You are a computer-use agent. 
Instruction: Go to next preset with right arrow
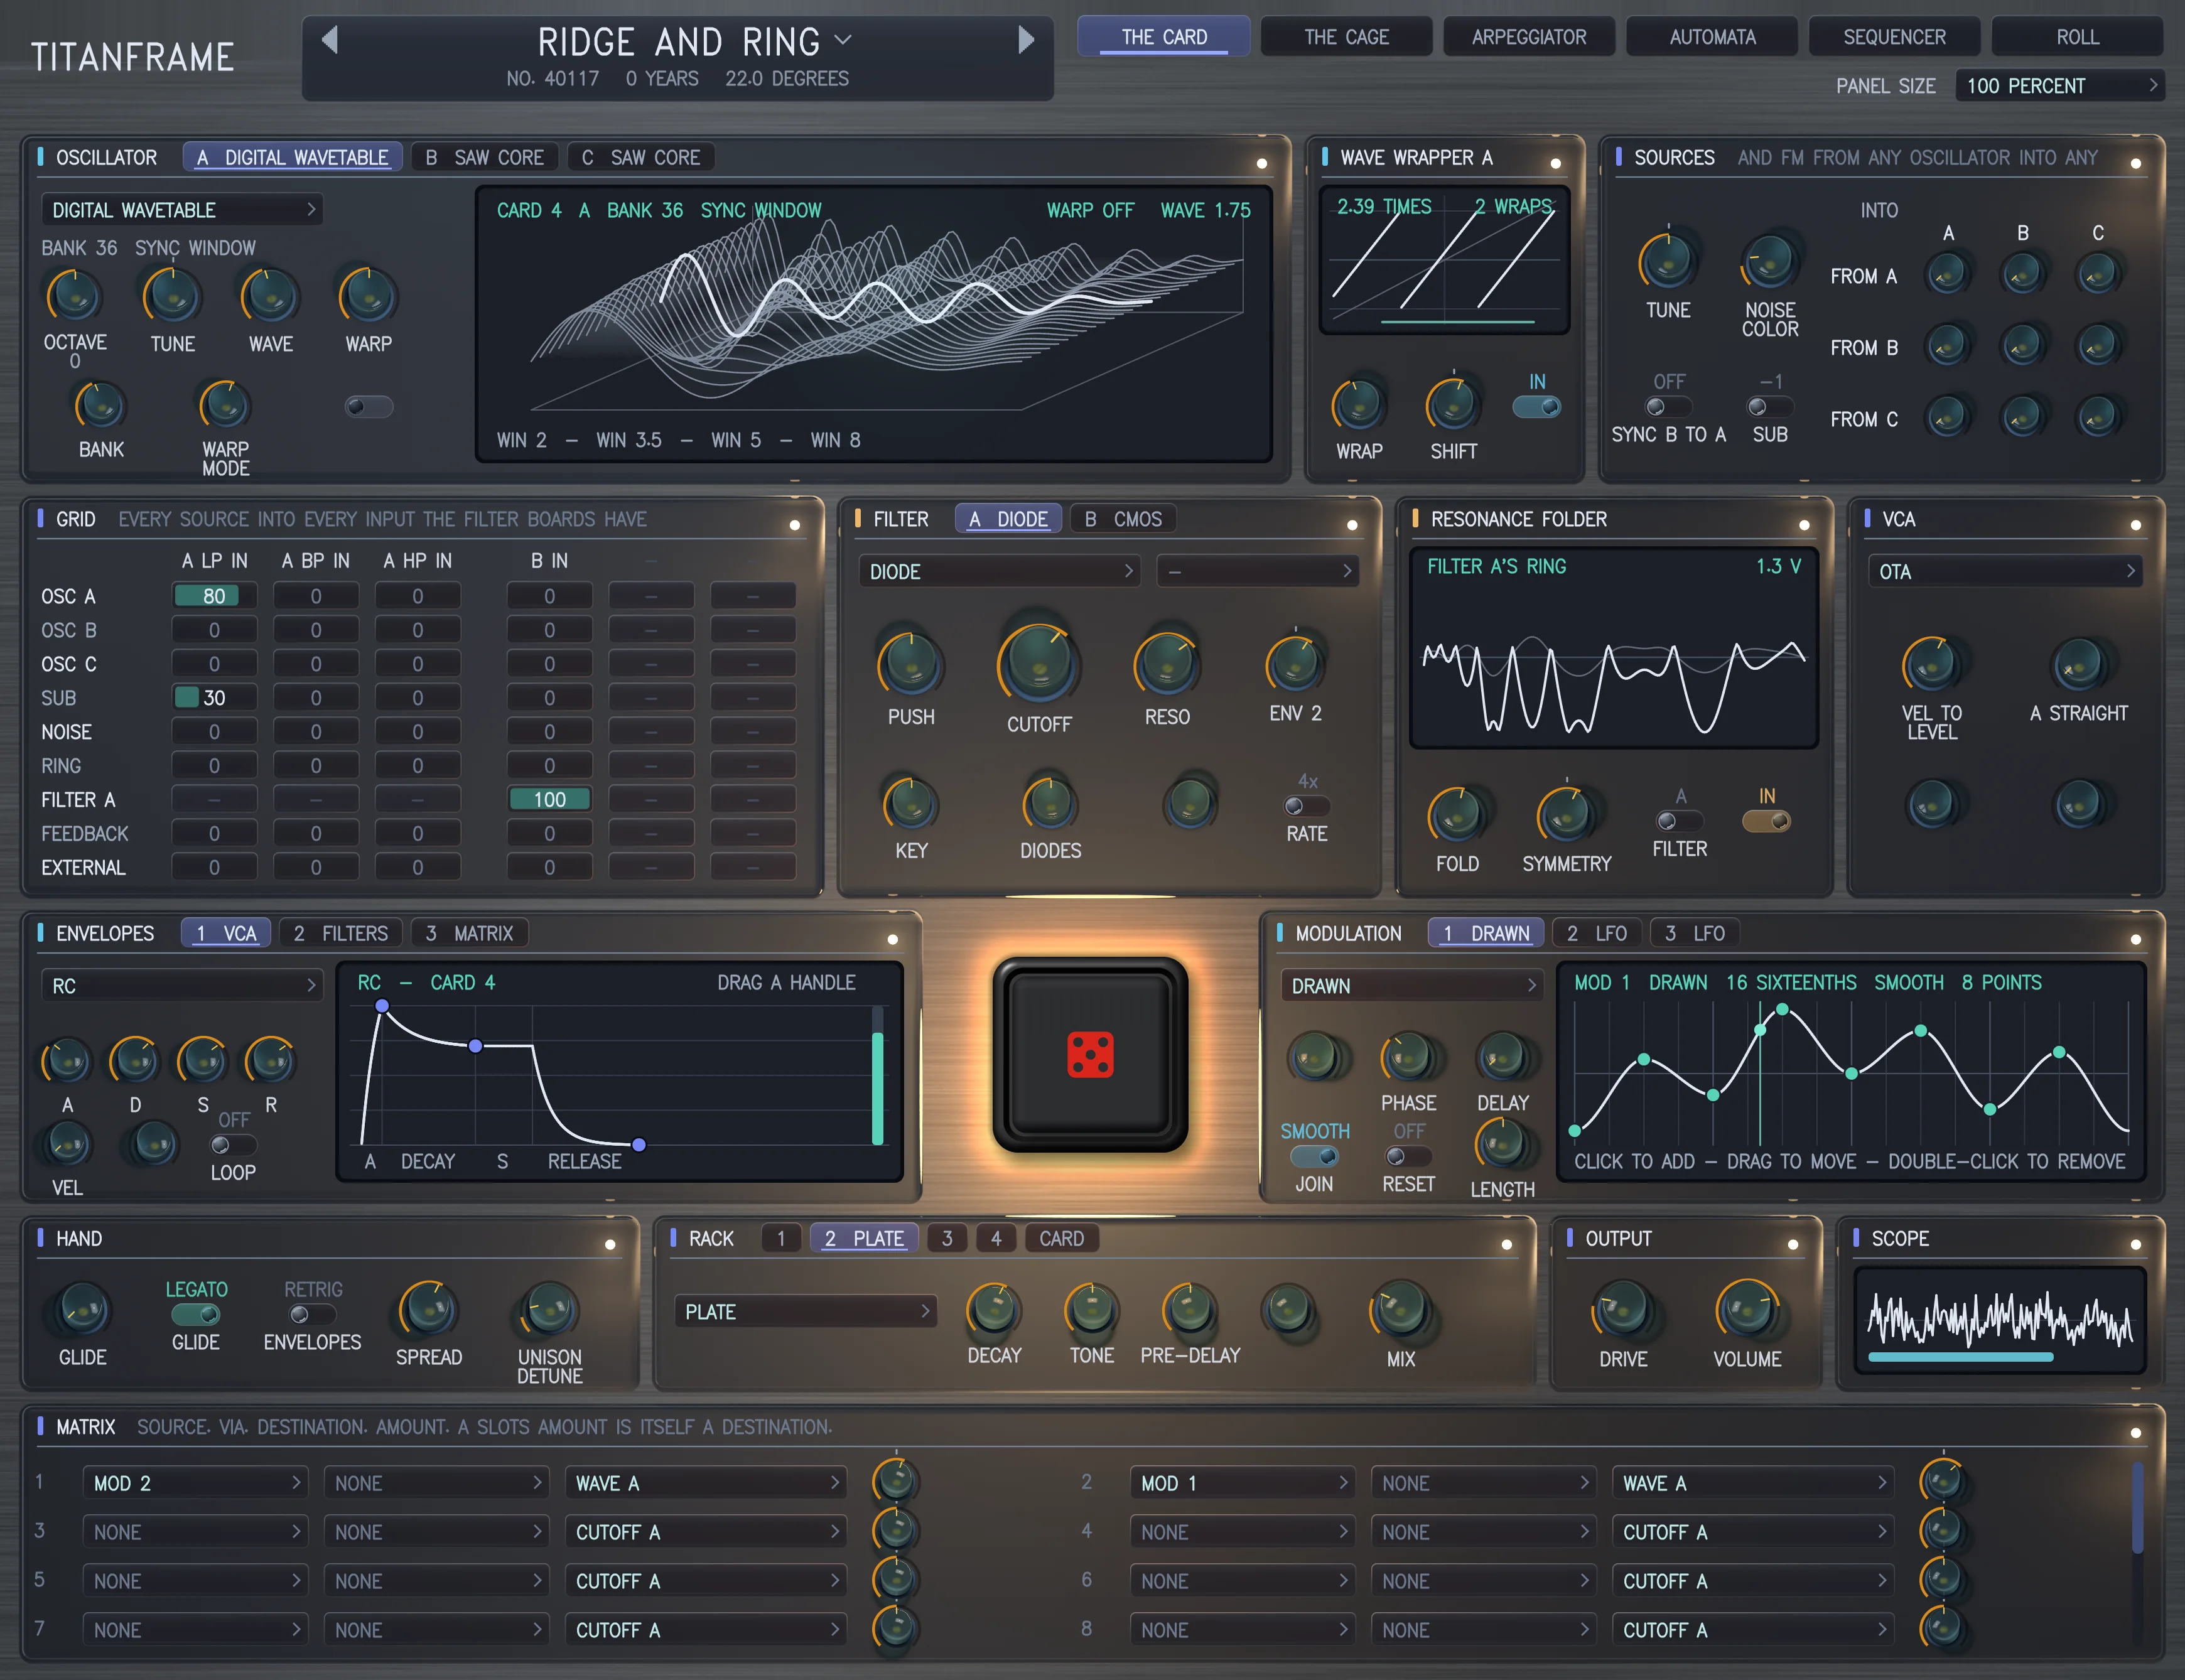(x=1026, y=40)
